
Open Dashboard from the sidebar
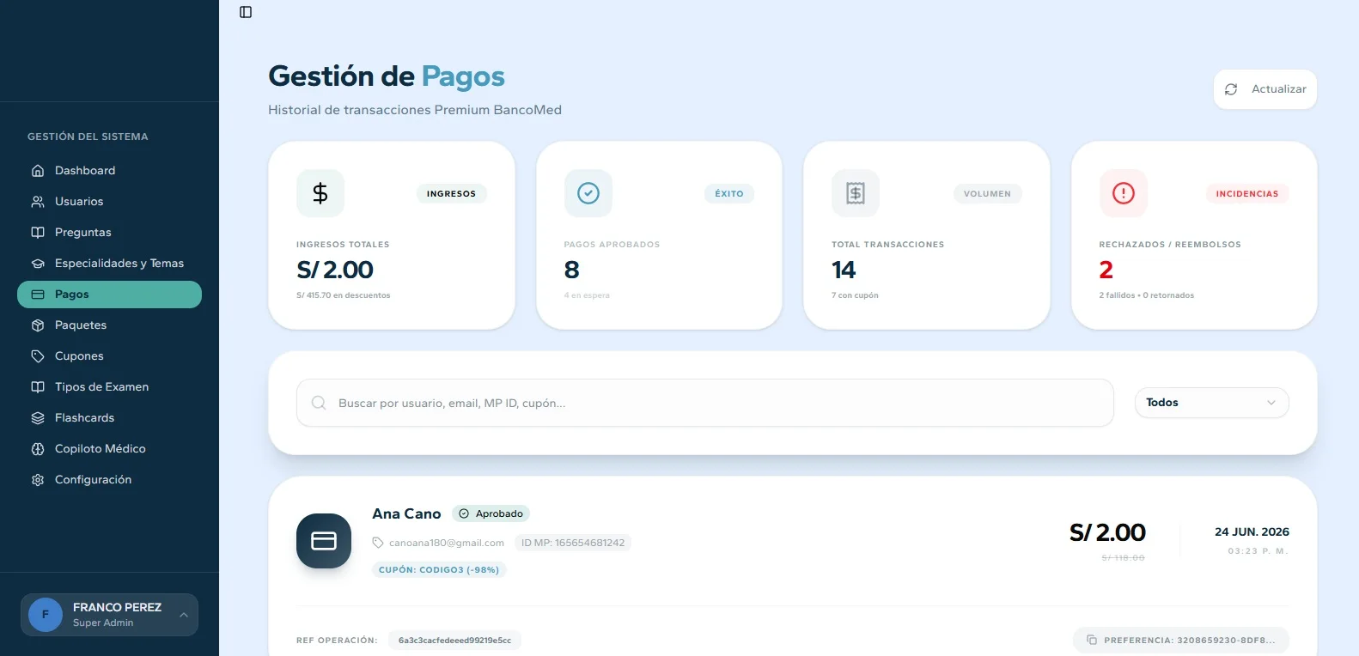pos(109,171)
